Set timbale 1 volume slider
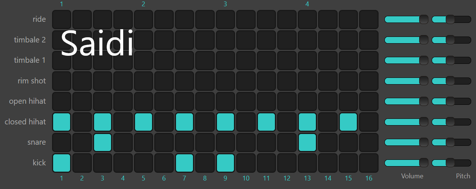 pyautogui.click(x=406, y=60)
